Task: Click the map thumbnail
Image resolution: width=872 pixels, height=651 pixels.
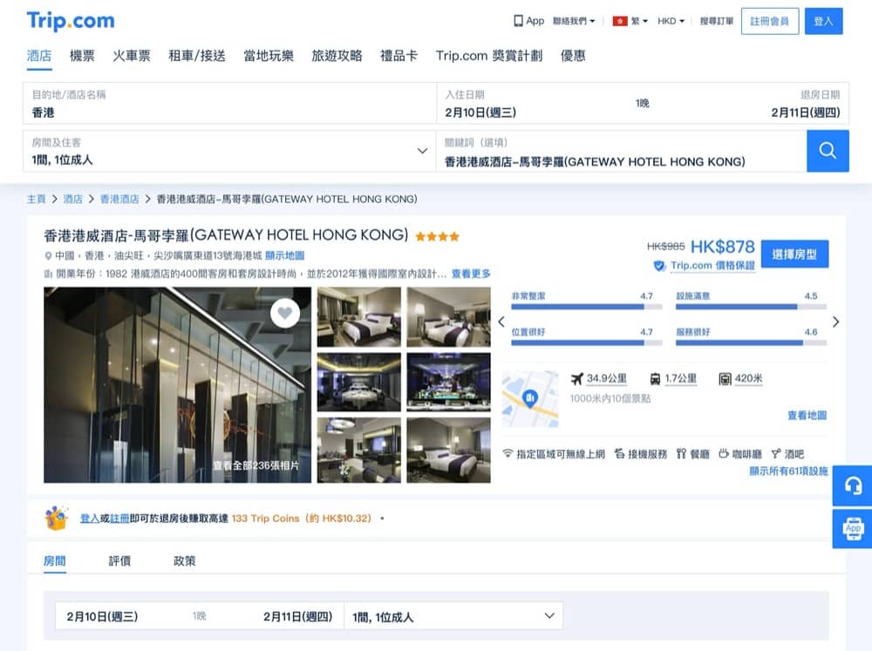Action: click(530, 399)
